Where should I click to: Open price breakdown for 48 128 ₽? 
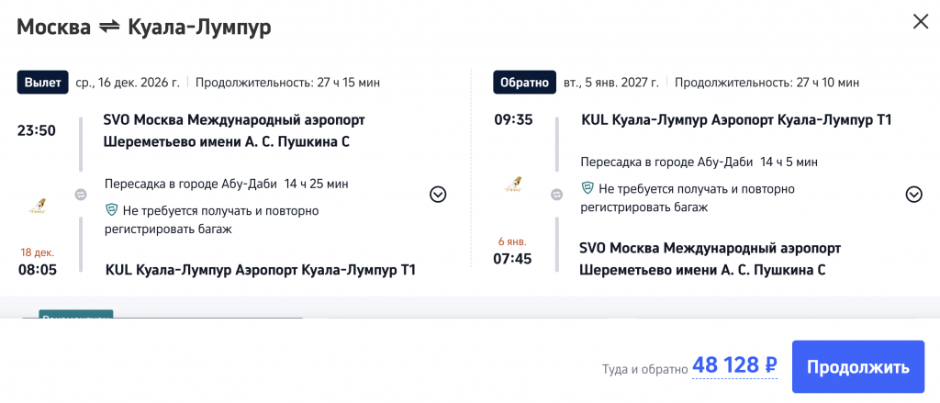tap(734, 366)
